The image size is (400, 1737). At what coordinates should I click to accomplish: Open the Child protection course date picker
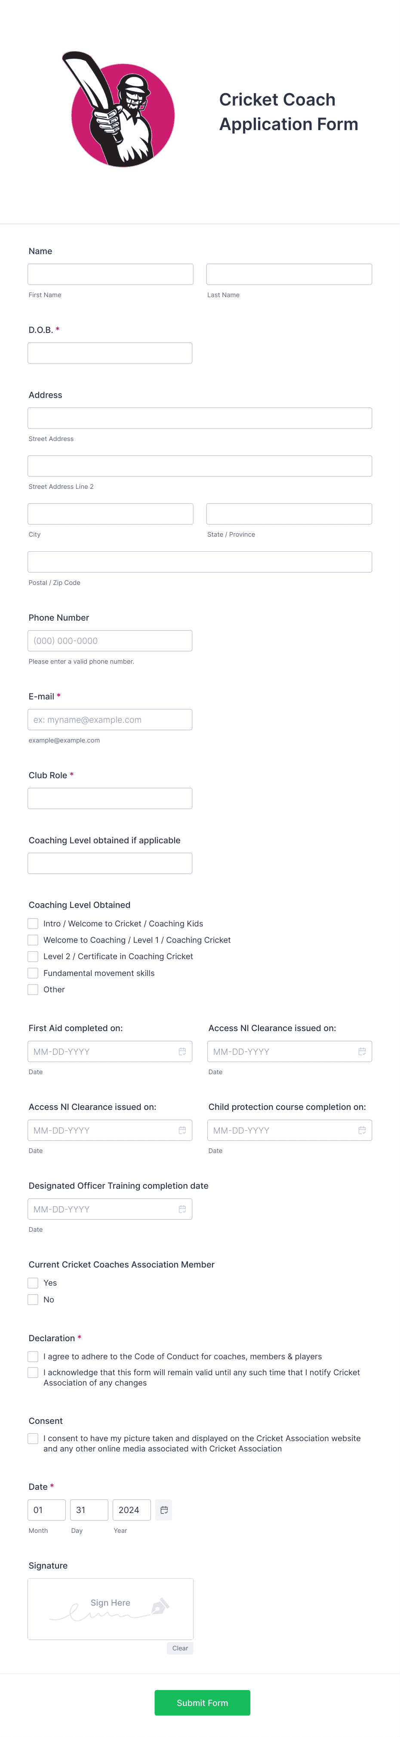[362, 1130]
